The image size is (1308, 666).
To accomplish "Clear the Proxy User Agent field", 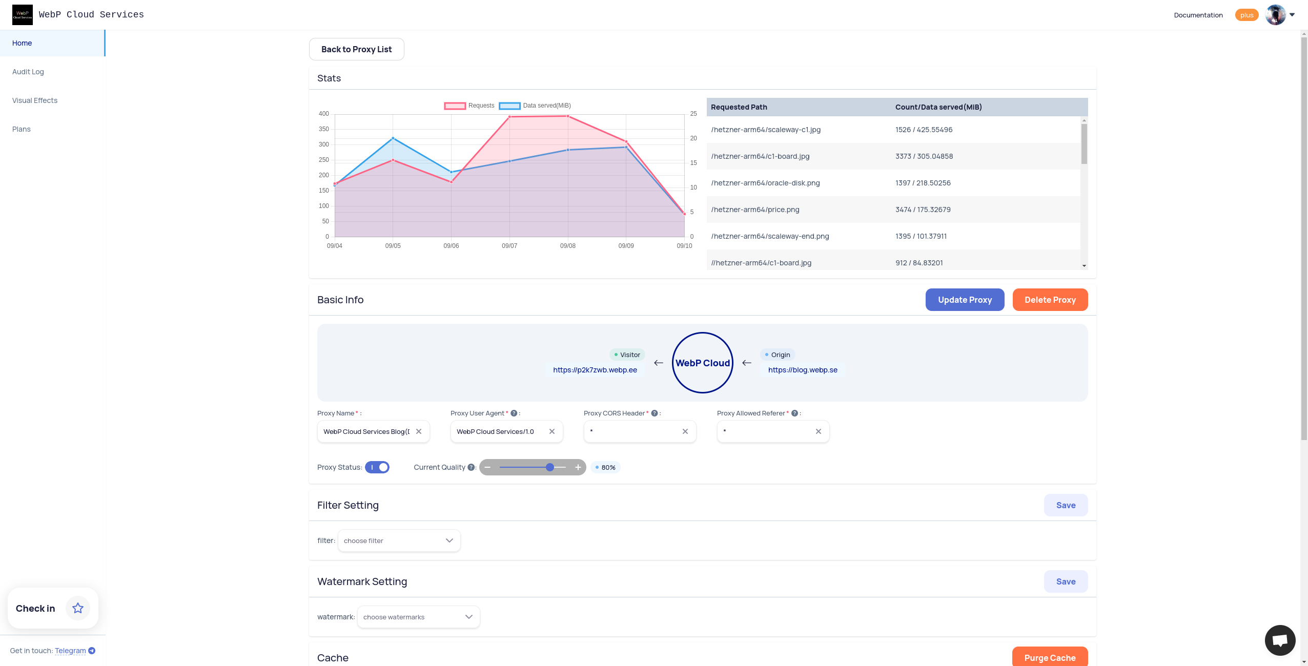I will tap(552, 431).
